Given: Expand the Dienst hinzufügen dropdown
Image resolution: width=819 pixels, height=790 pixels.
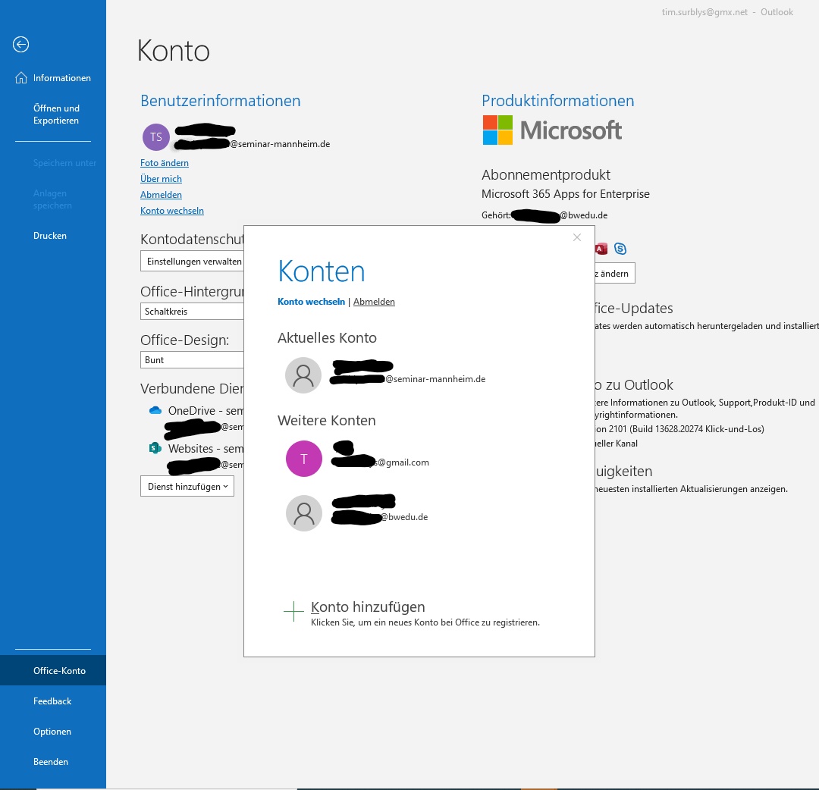Looking at the screenshot, I should tap(187, 486).
